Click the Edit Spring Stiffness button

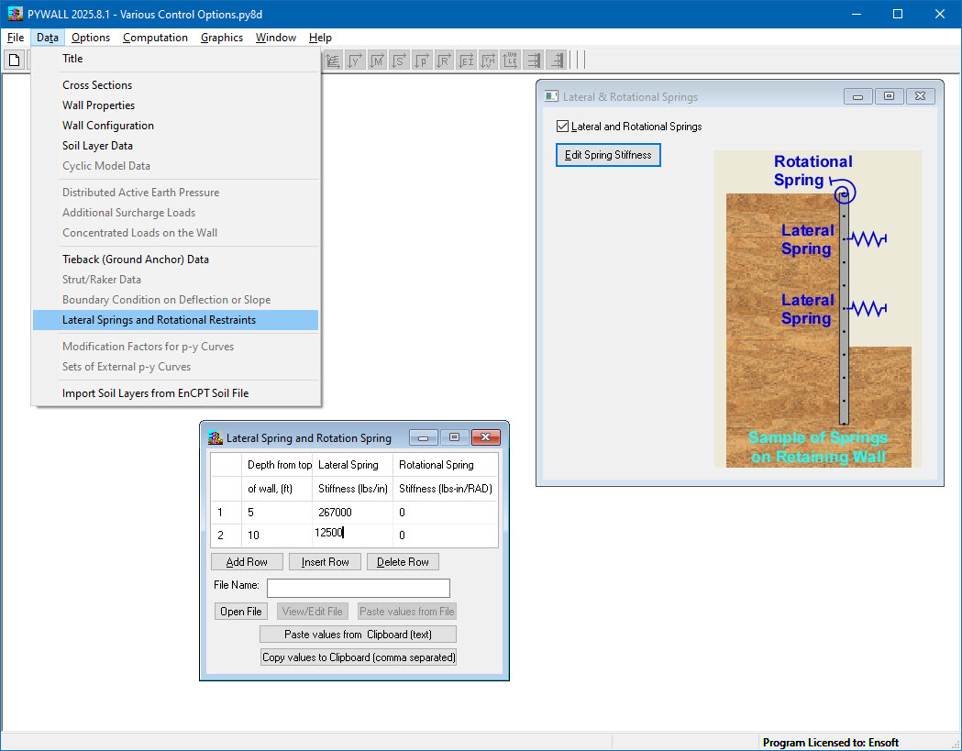607,155
